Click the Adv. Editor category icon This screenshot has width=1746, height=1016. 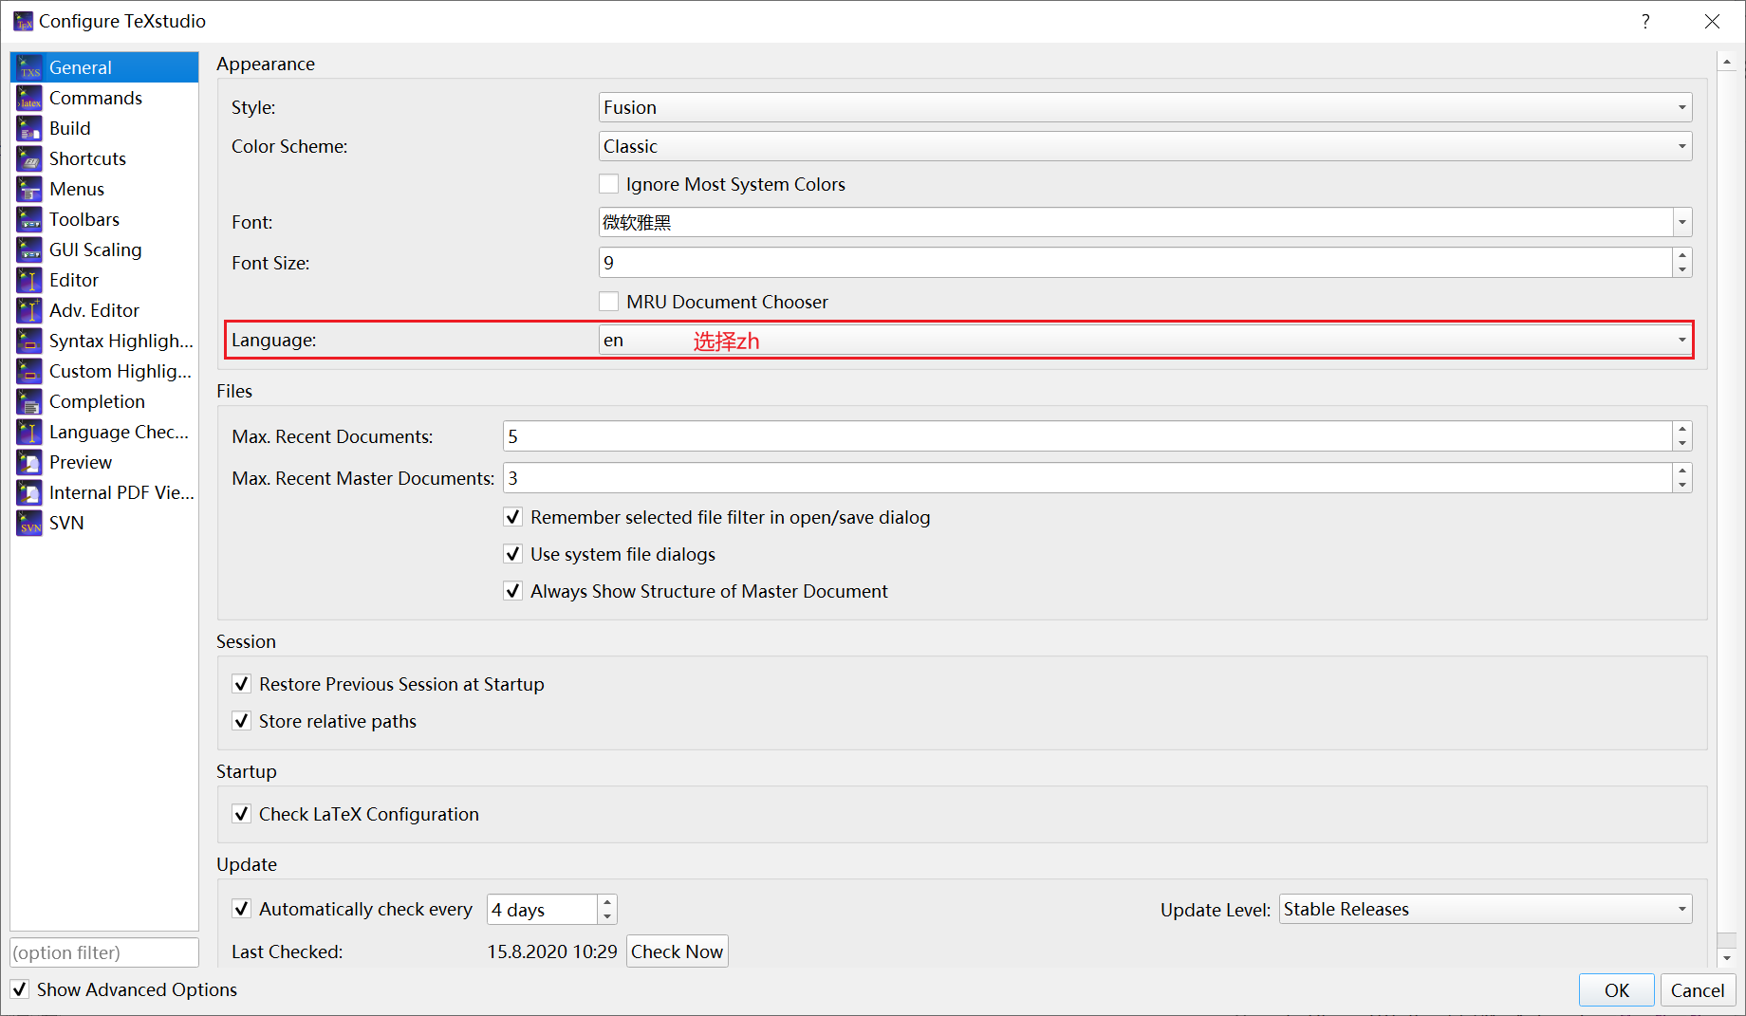tap(29, 310)
